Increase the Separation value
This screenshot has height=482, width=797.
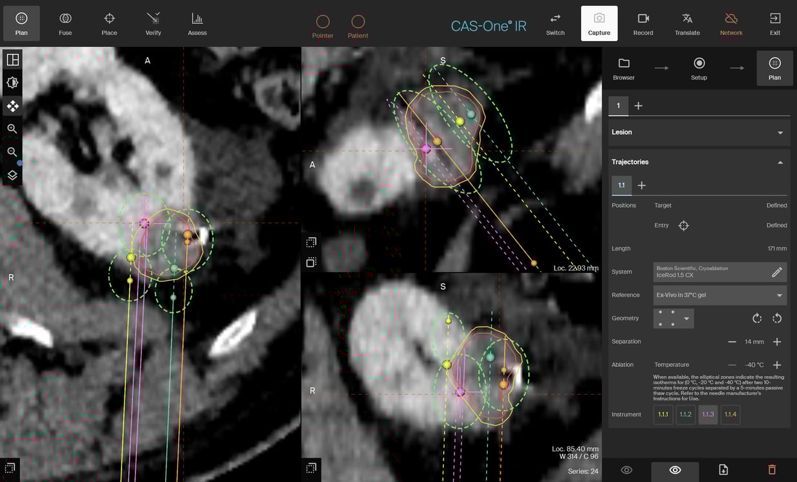777,342
